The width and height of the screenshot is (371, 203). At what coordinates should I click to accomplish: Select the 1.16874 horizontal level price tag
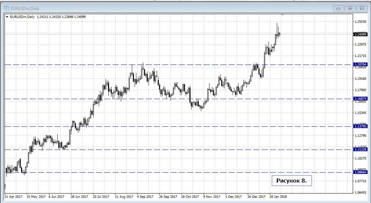click(x=360, y=99)
